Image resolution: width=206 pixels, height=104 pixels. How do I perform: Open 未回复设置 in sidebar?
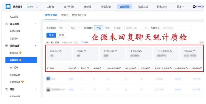pos(15,75)
